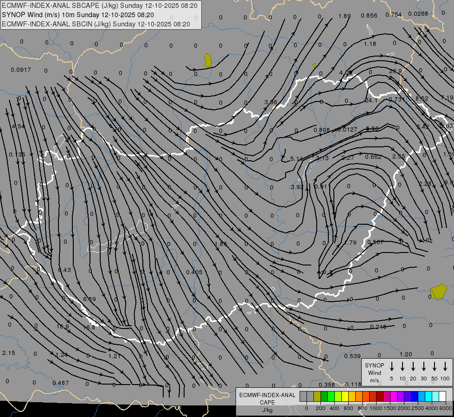Viewport: 454px width, 417px height.
Task: Click the 50 m/s wind arrow symbol
Action: (435, 366)
